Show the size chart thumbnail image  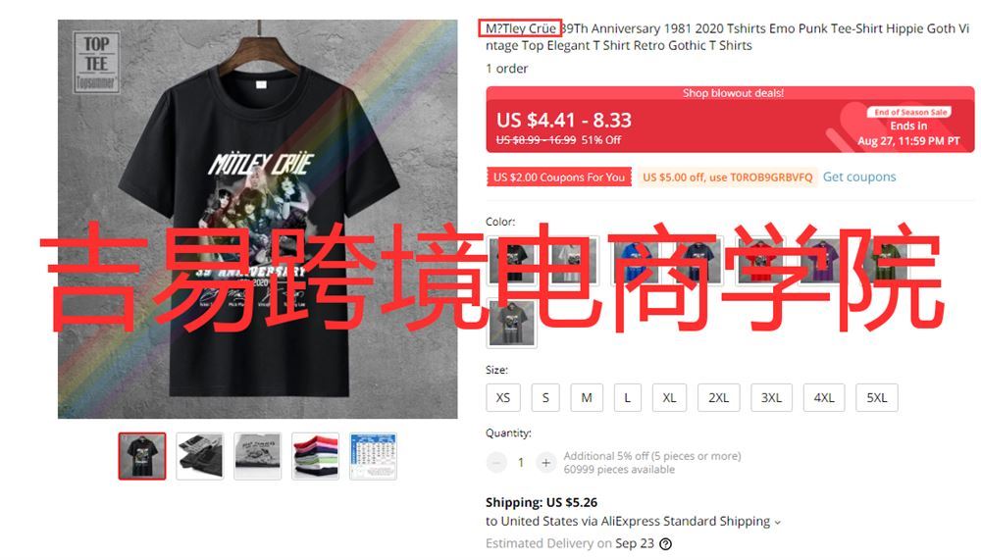(373, 456)
